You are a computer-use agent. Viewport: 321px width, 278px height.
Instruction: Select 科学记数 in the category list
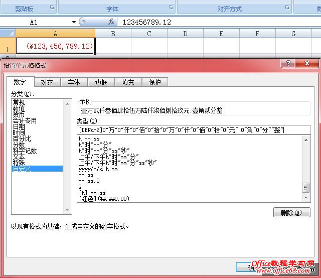[24, 150]
